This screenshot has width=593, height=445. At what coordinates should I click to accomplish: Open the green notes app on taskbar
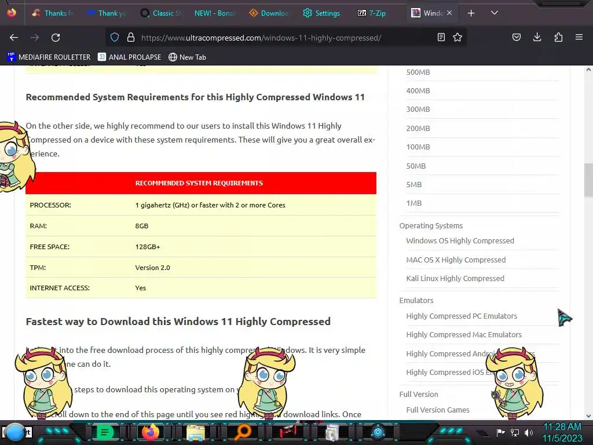105,432
